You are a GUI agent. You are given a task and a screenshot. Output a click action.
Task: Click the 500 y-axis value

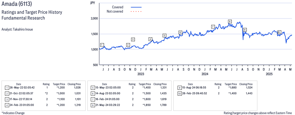(95, 65)
